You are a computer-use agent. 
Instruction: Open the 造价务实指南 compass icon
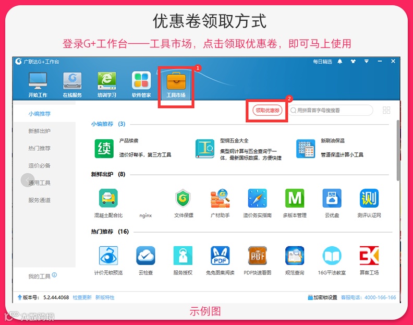(257, 198)
